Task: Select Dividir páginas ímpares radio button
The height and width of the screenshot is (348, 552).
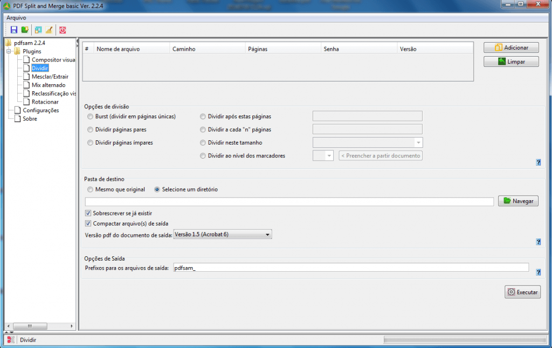Action: [x=90, y=142]
